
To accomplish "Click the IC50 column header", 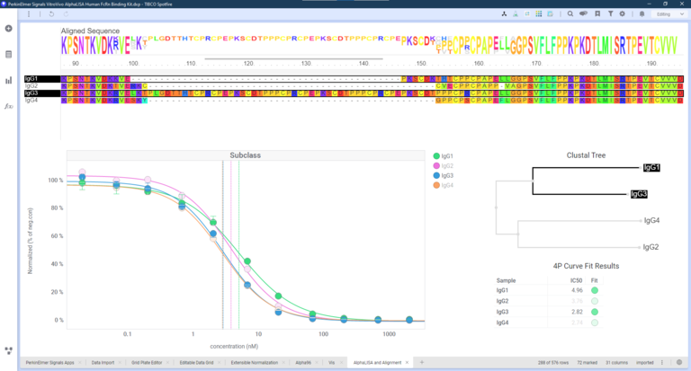I will click(577, 280).
